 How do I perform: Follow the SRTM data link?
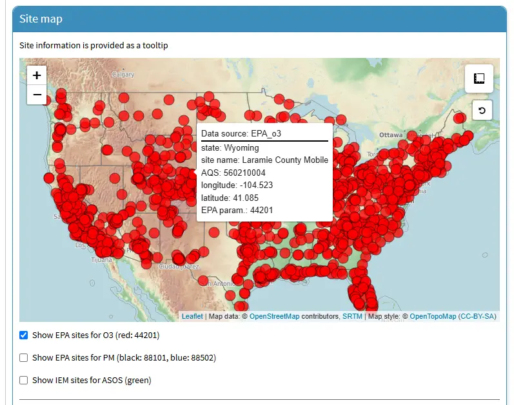click(352, 316)
